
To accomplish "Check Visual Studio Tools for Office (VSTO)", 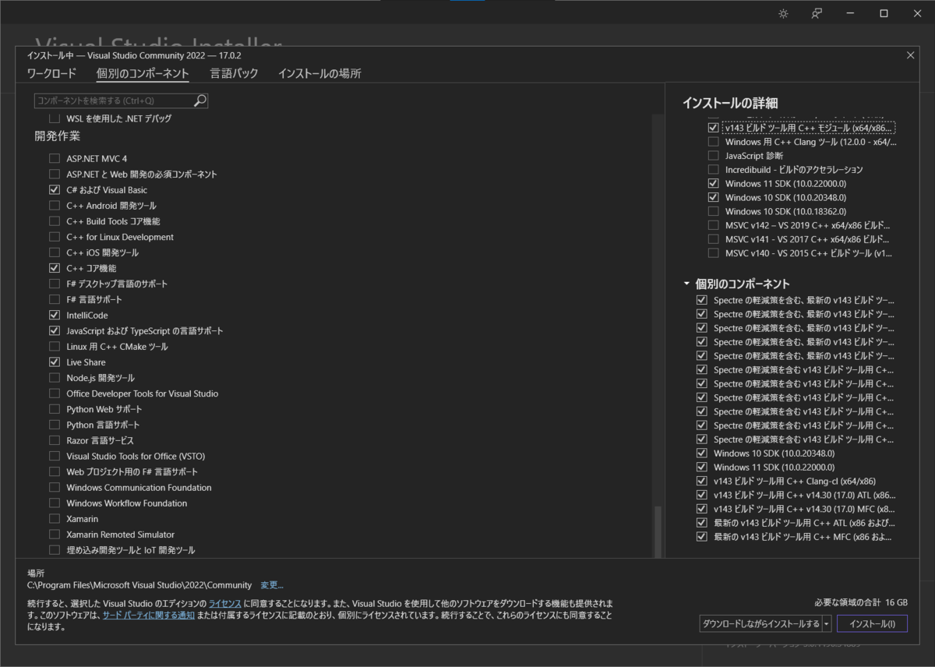I will point(55,456).
